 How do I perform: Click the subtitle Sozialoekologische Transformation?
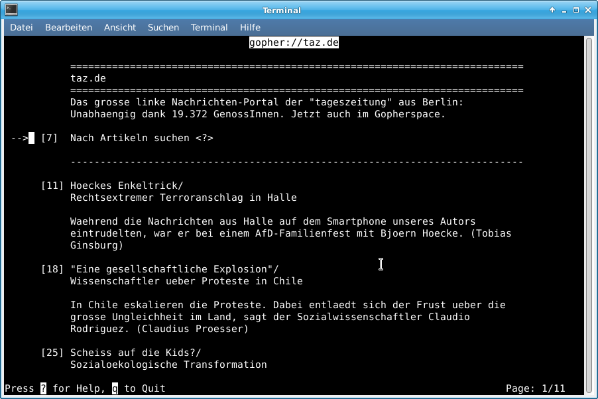168,365
